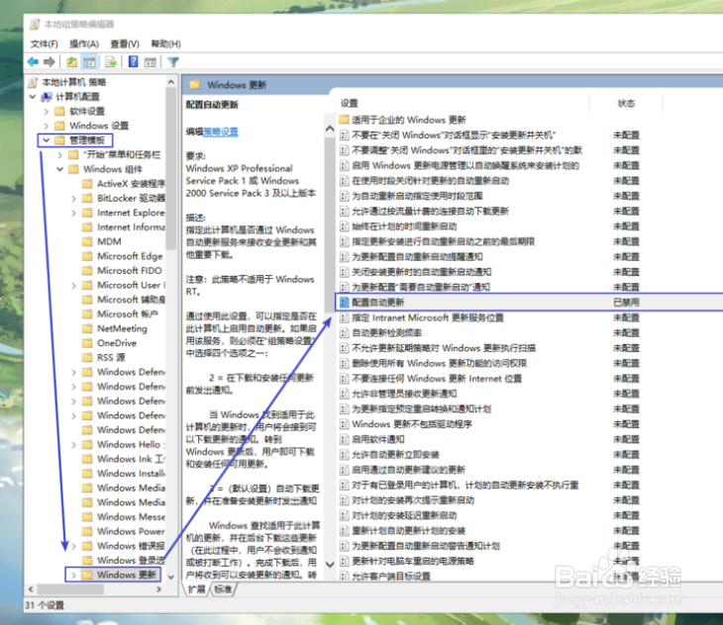This screenshot has width=723, height=625.
Task: Select the NetMeeting folder in tree
Action: [x=122, y=328]
